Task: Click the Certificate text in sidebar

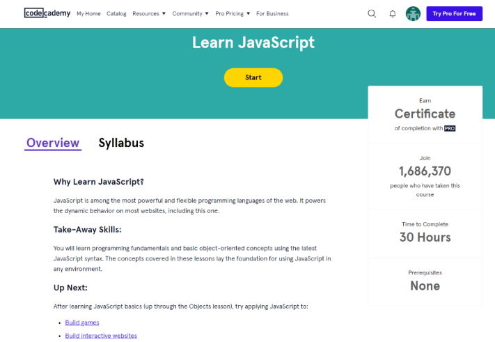Action: click(425, 114)
